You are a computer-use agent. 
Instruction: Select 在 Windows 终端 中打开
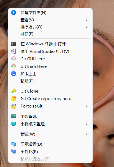50,44
